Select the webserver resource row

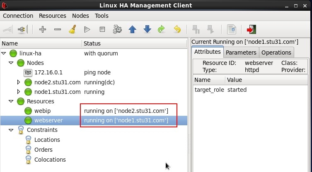(94, 120)
